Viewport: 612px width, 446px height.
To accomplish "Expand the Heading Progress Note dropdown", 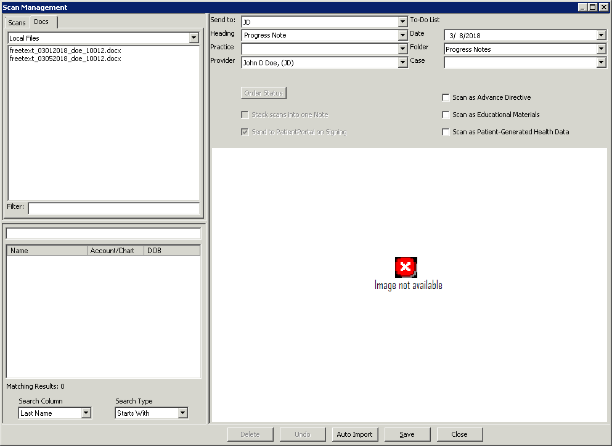I will click(403, 36).
